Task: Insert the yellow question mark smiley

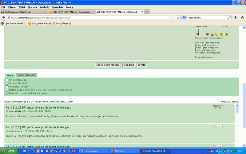Action: point(221,34)
